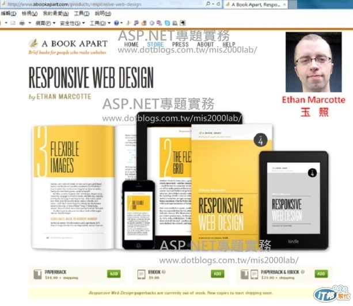Click the info icon next to EBOOK

click(x=164, y=272)
